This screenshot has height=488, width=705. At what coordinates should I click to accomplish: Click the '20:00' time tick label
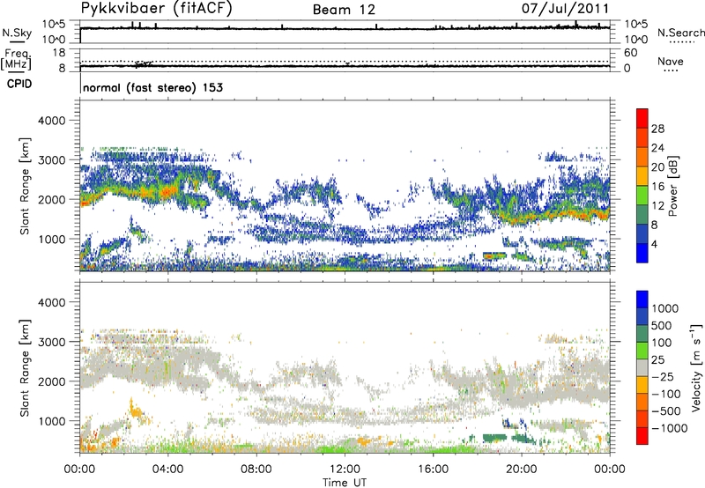521,470
